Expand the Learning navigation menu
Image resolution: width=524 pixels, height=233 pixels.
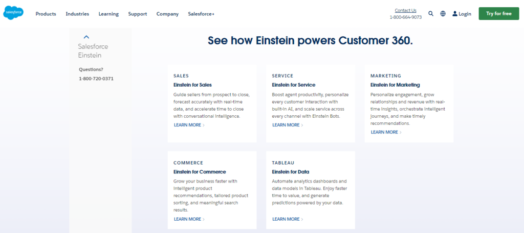click(108, 14)
